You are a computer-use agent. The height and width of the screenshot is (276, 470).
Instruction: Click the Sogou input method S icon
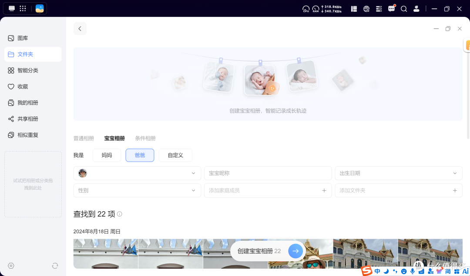pos(366,271)
